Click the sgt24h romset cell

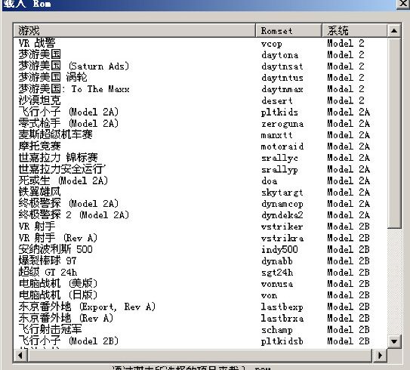[277, 273]
